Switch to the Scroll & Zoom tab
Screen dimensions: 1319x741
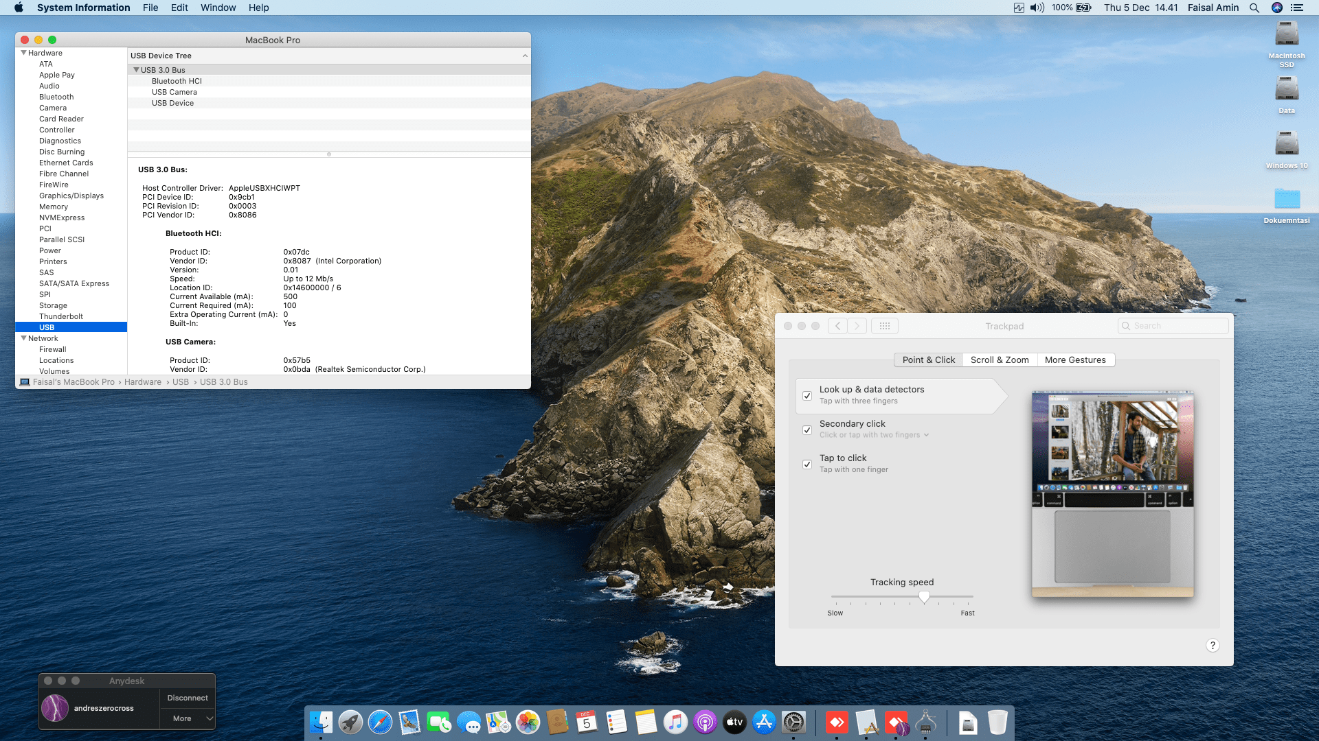(1000, 360)
